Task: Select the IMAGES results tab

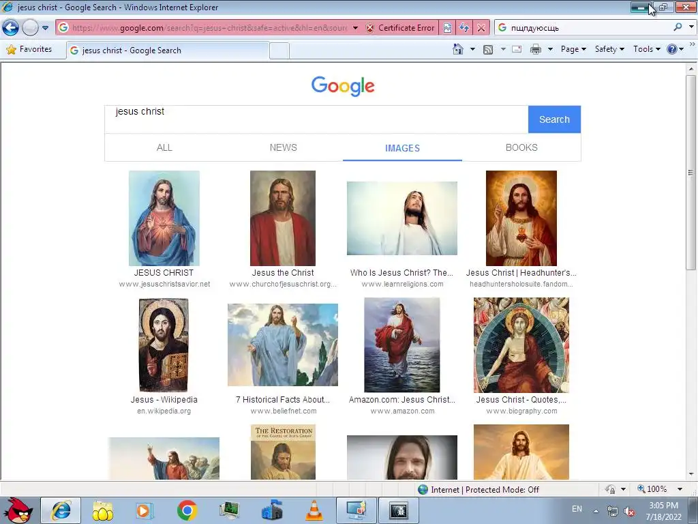Action: click(402, 148)
